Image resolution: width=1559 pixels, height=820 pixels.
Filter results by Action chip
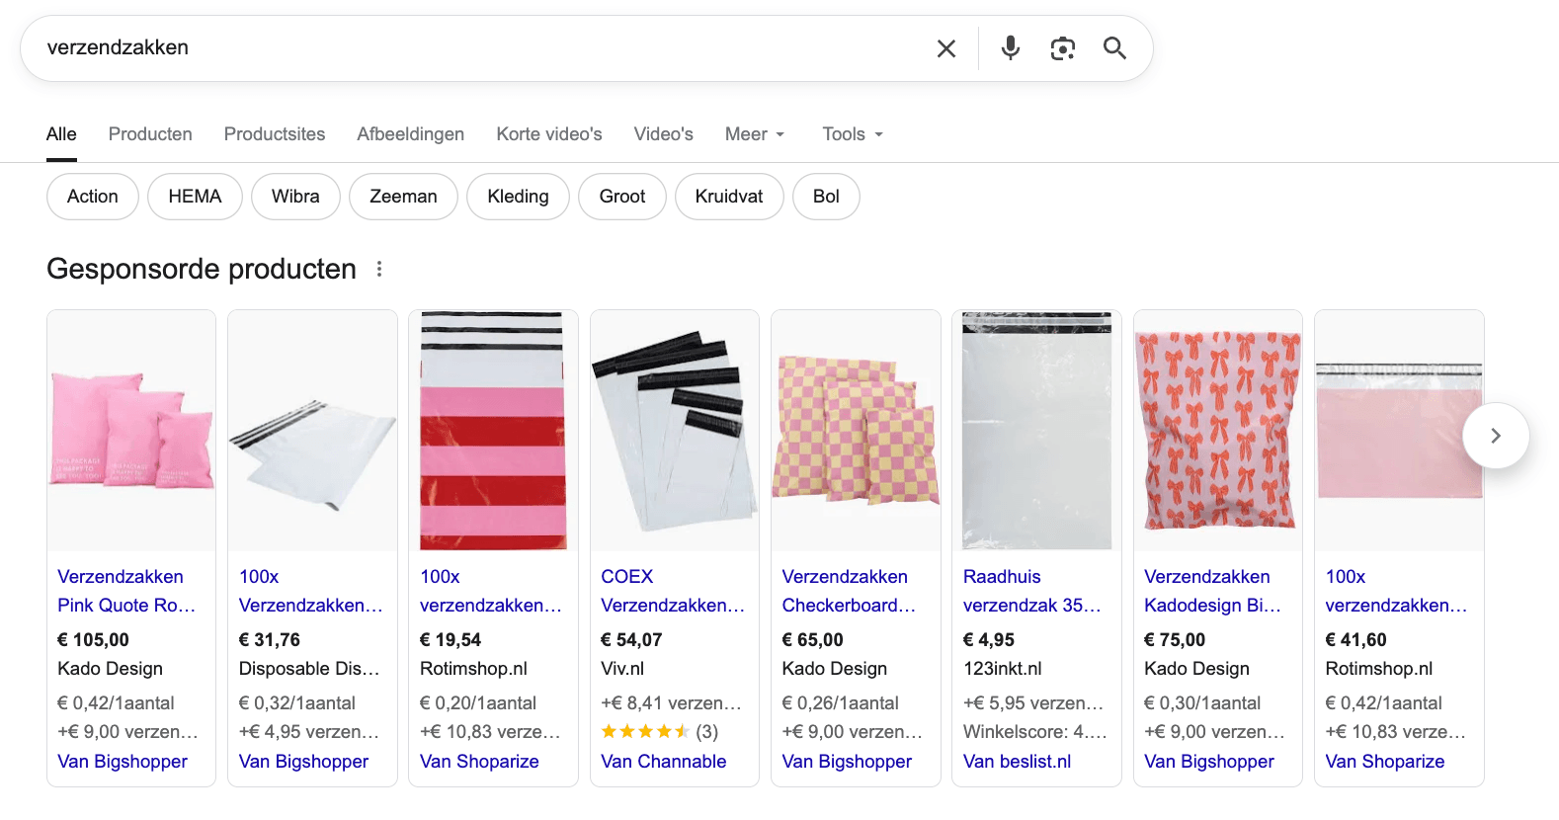pyautogui.click(x=93, y=197)
